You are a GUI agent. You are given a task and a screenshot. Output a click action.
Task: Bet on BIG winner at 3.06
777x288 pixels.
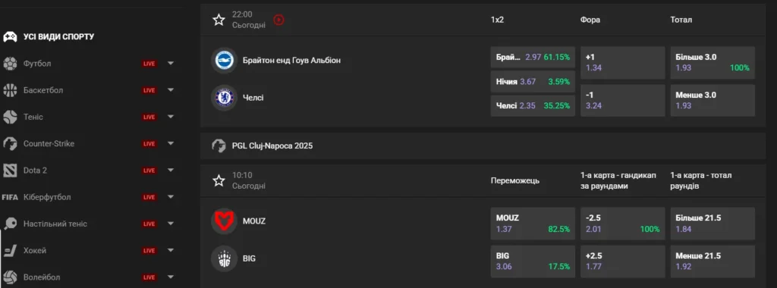click(533, 261)
